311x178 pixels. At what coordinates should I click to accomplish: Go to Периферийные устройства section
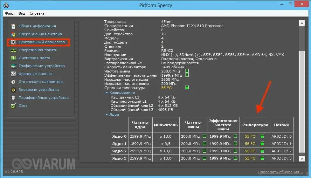pos(44,98)
